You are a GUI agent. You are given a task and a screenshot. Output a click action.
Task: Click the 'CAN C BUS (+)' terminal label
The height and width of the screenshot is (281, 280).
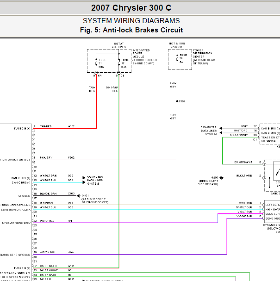[21, 178]
